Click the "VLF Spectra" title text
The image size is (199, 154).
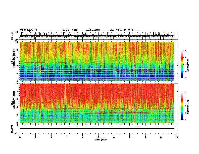[28, 30]
